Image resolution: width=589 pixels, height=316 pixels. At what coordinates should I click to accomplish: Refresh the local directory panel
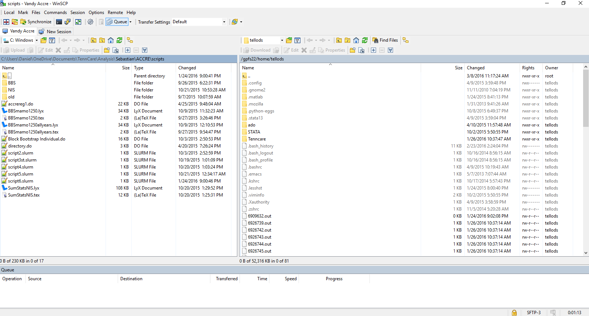119,40
